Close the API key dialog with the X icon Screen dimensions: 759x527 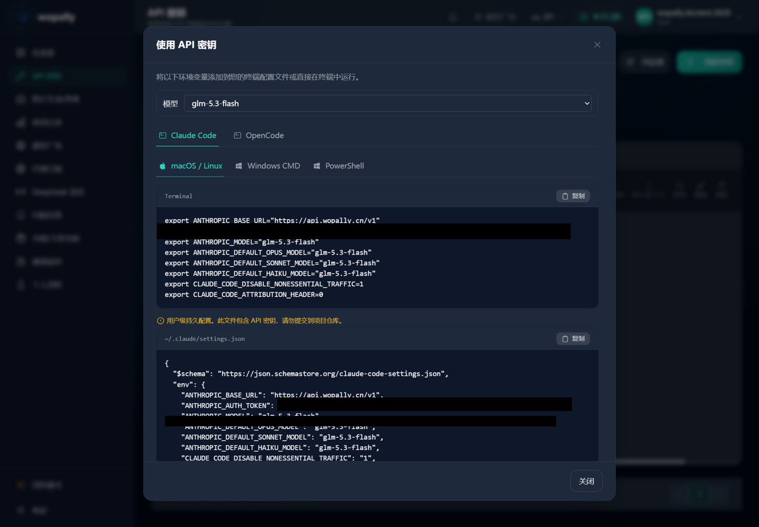(597, 45)
